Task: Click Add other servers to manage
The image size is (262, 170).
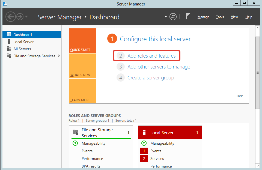Action: (x=159, y=67)
